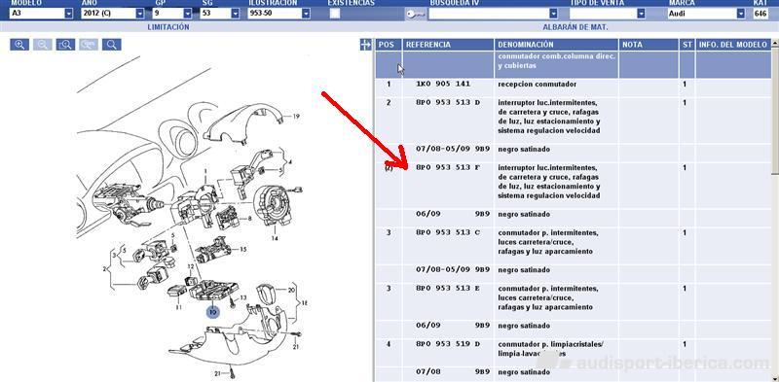Activate the zoom-to-area magnifier tool
This screenshot has width=779, height=382.
coord(65,45)
